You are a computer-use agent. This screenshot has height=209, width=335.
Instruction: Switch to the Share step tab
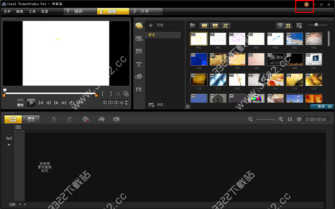coord(146,11)
